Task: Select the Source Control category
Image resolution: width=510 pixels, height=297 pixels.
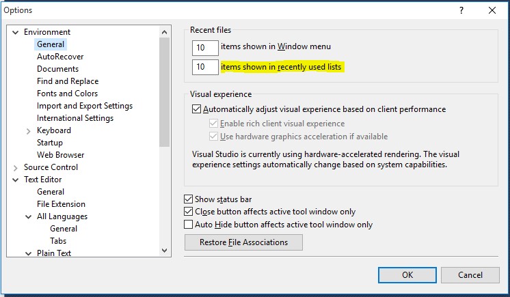Action: tap(51, 167)
